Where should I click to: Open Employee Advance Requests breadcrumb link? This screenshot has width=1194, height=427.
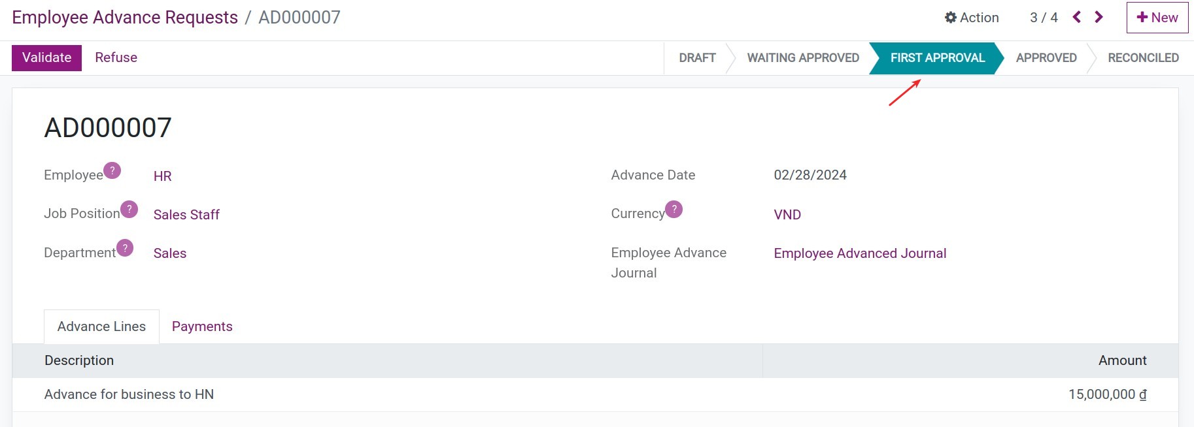pyautogui.click(x=125, y=18)
